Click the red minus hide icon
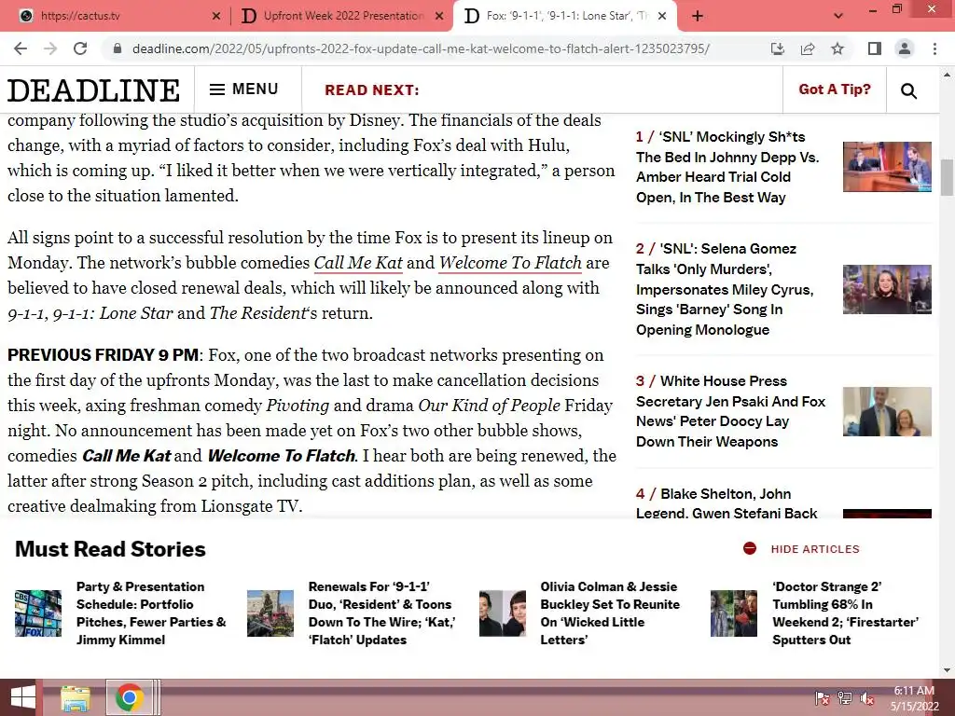 750,548
